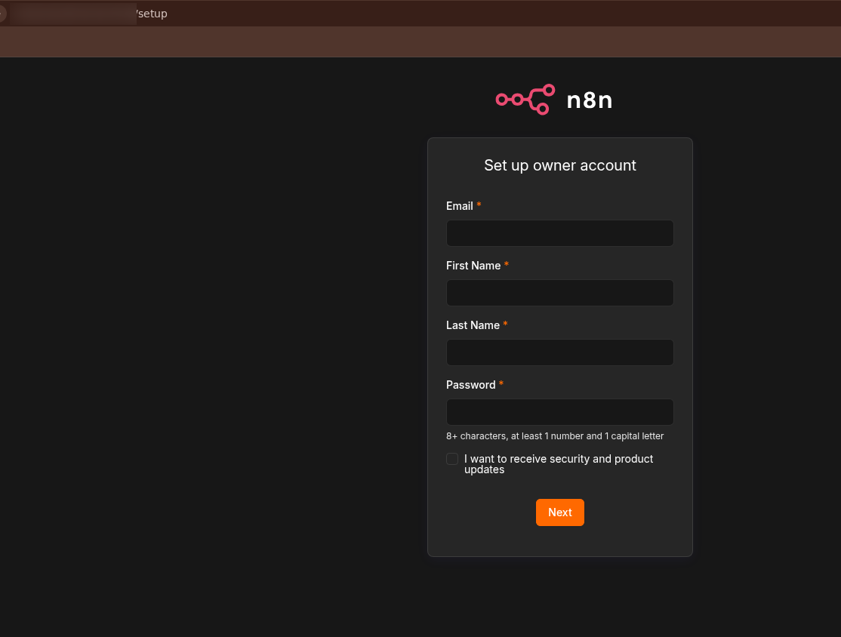Click the 'Set up owner account' heading

pos(560,165)
